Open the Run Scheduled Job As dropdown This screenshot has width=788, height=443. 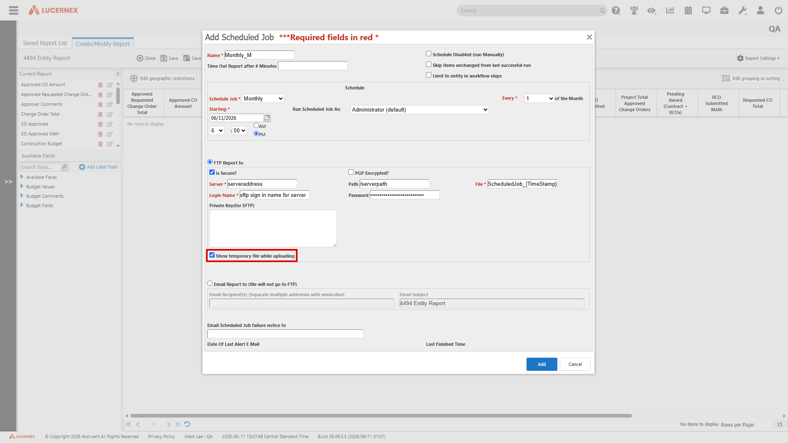click(x=419, y=110)
